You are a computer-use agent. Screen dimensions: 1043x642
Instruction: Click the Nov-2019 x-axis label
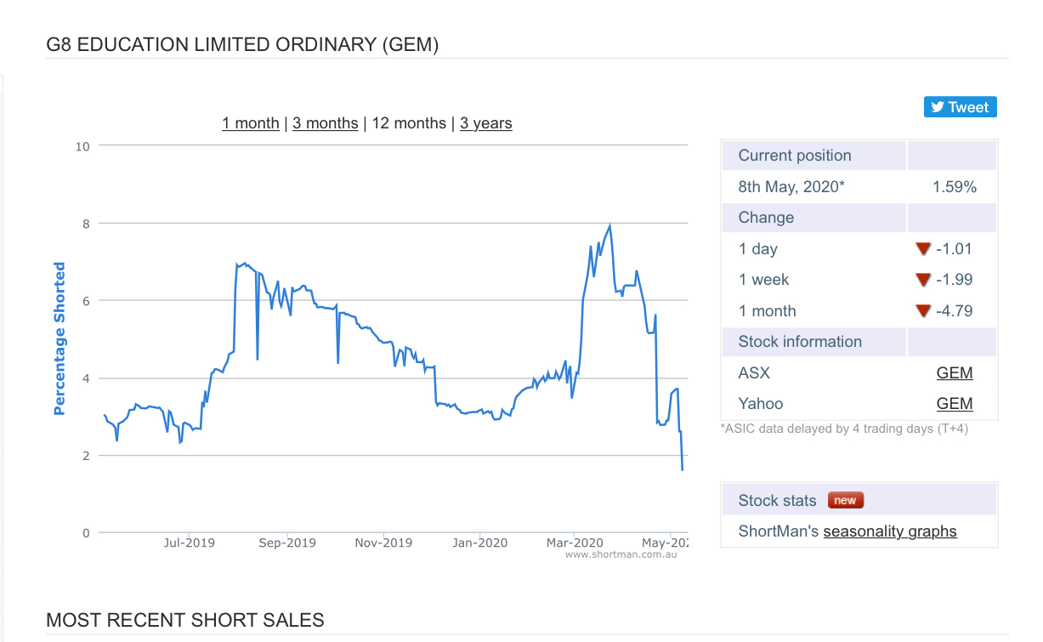(383, 543)
